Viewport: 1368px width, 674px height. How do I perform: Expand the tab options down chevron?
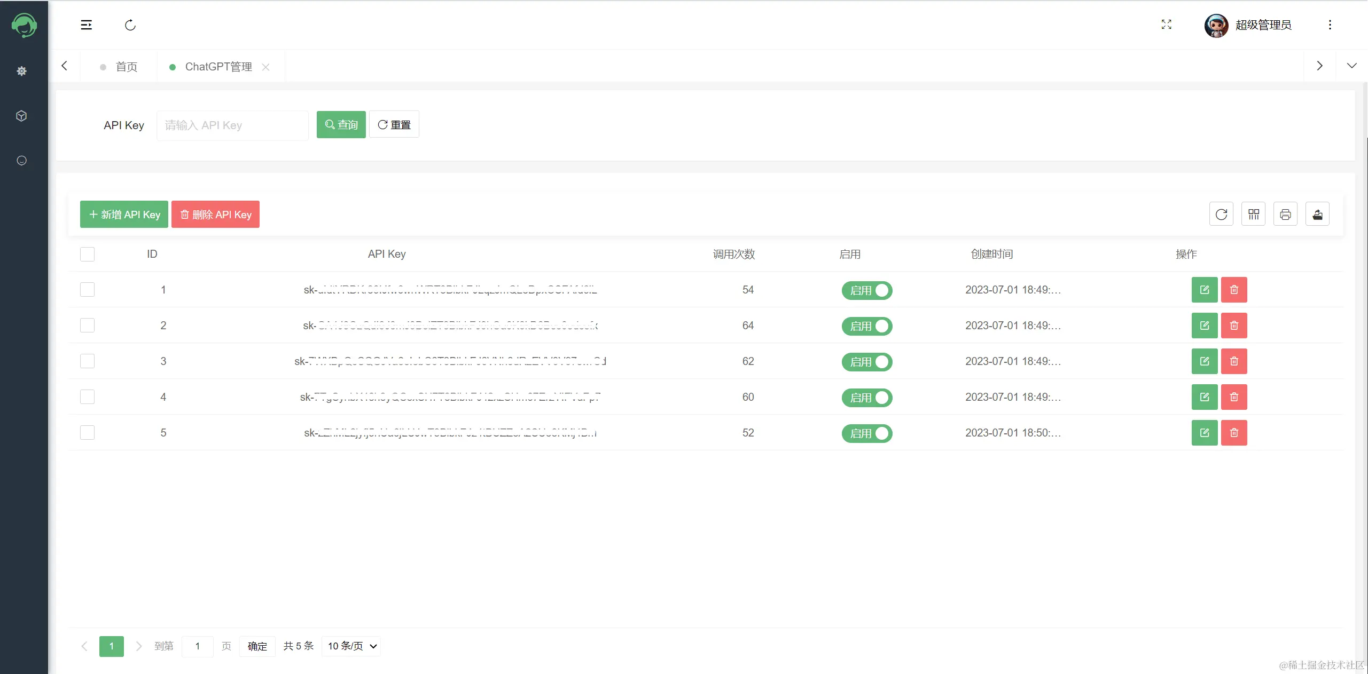(1351, 66)
